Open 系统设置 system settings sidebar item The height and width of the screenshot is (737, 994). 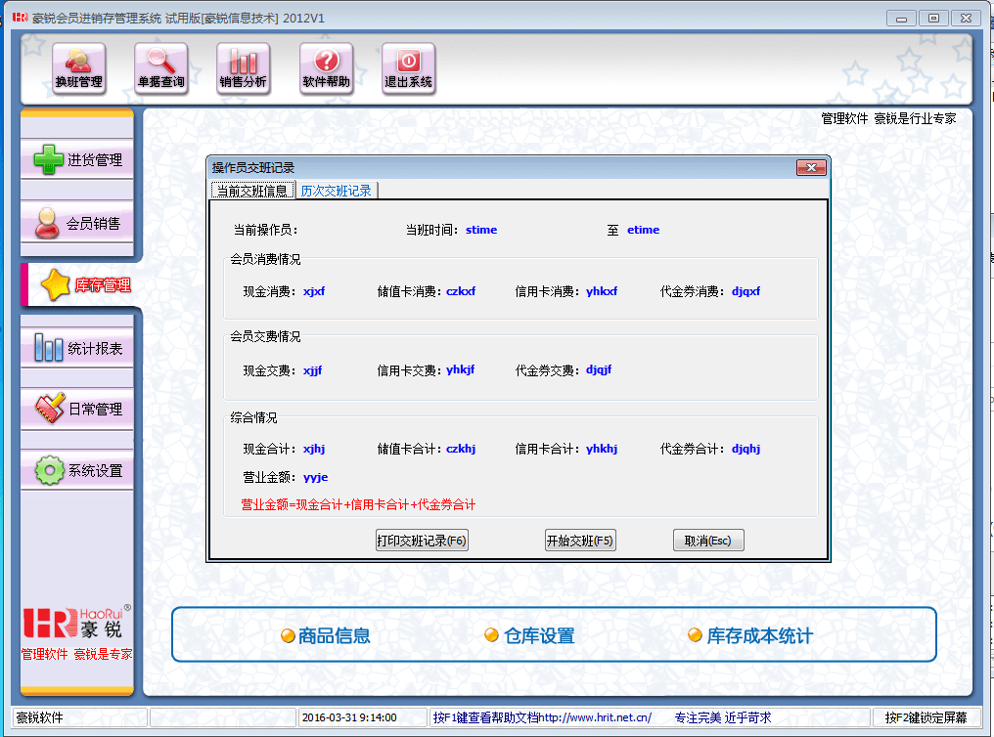(x=77, y=471)
